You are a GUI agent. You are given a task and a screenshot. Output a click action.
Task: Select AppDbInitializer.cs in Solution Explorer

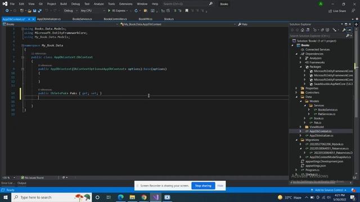(321, 136)
